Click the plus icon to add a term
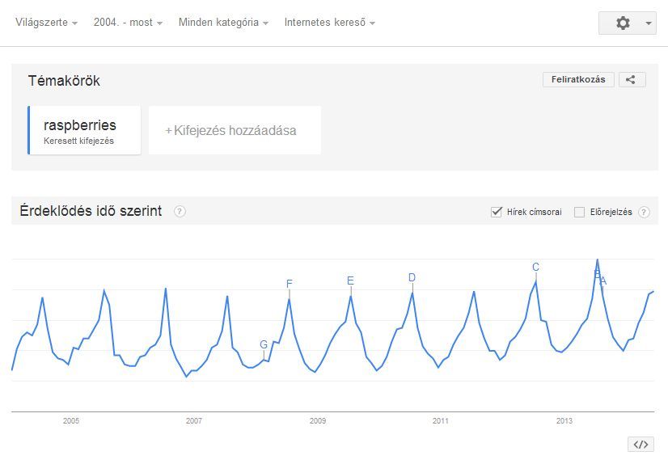 [169, 131]
